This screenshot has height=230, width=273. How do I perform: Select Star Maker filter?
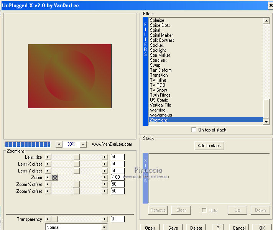tap(206, 55)
